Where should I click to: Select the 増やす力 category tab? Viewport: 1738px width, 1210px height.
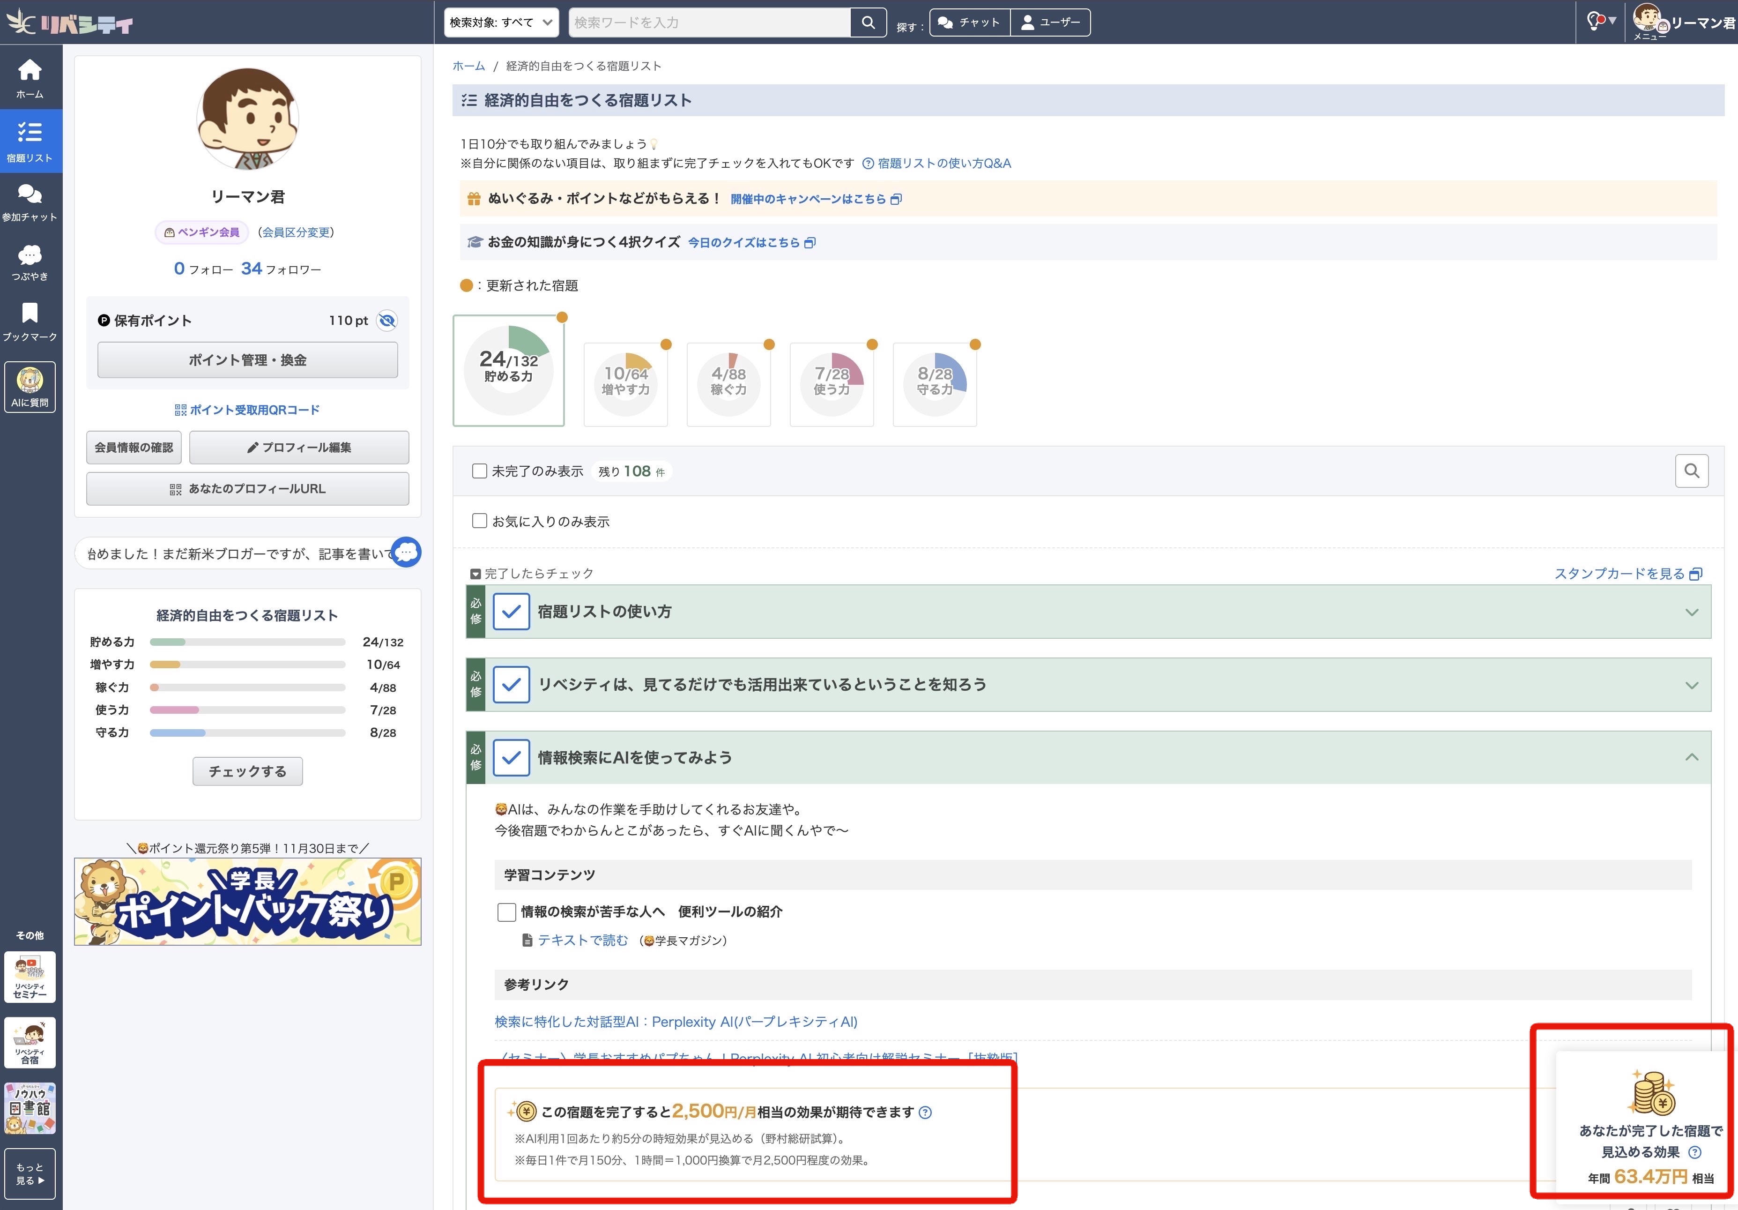625,384
